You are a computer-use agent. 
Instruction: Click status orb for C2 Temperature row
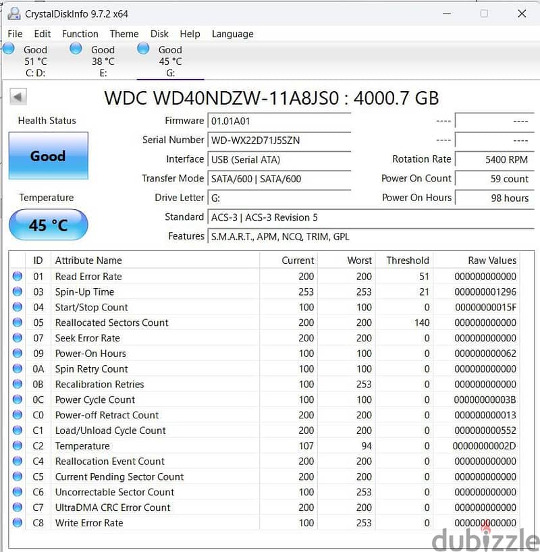tap(18, 445)
